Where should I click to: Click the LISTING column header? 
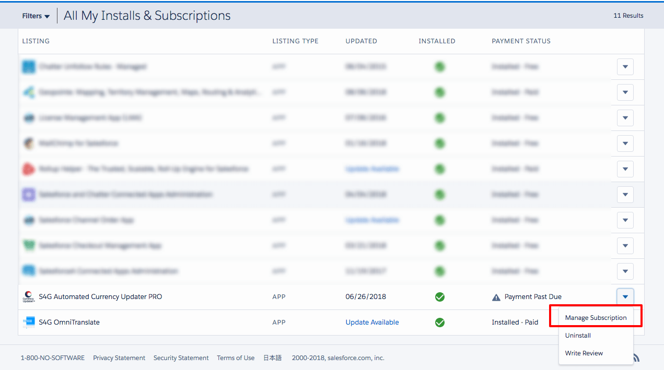coord(36,41)
